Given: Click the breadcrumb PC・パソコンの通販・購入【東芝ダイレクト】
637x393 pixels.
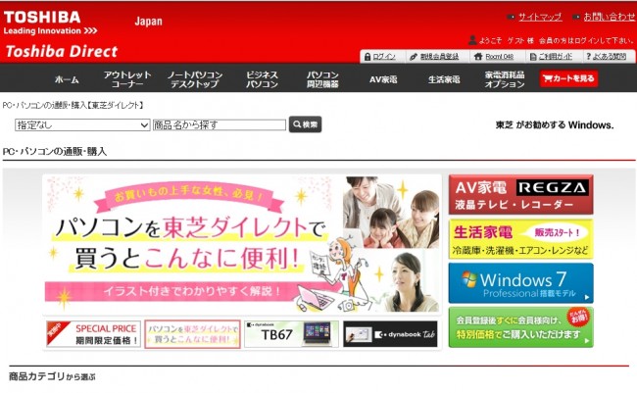Looking at the screenshot, I should click(73, 105).
